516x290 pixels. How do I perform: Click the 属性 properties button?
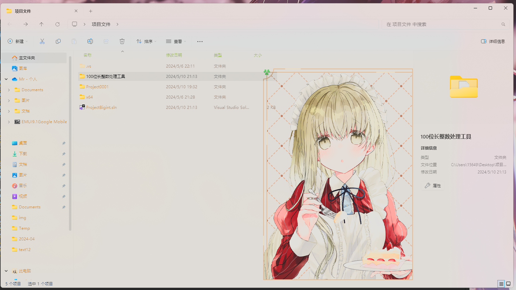pos(433,186)
